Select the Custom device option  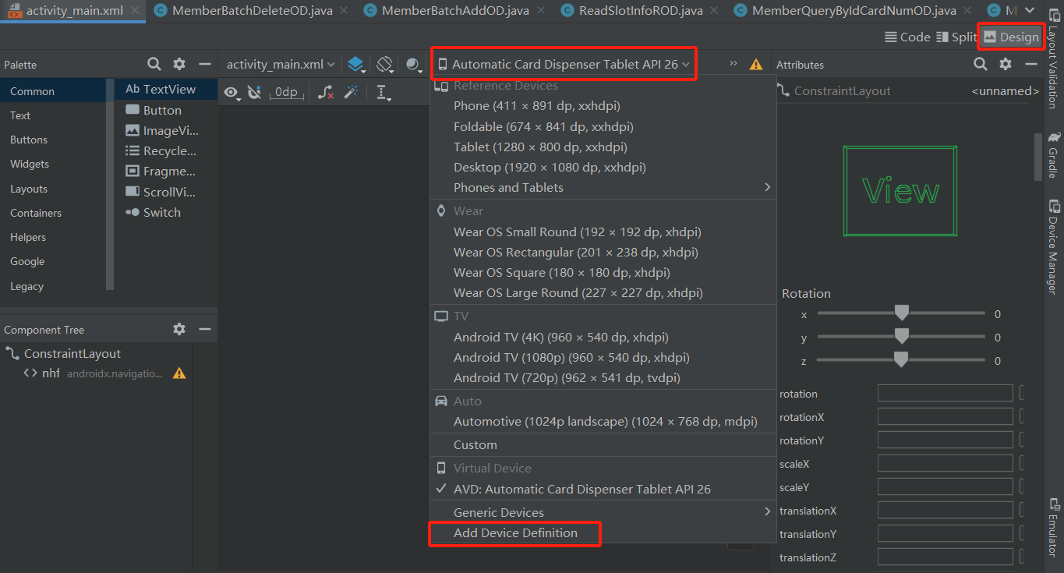click(603, 444)
